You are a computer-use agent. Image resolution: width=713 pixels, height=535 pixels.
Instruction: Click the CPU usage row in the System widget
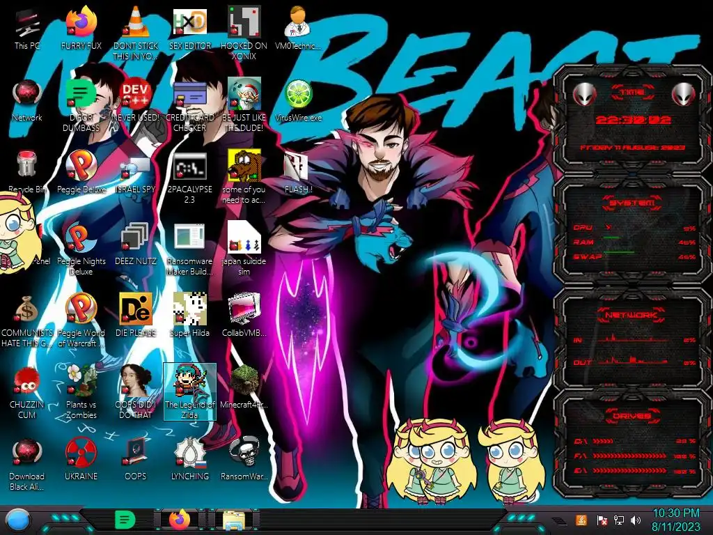[x=634, y=228]
